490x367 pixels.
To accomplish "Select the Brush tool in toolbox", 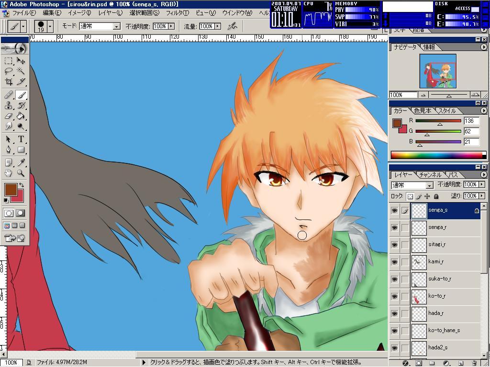I will pos(21,95).
